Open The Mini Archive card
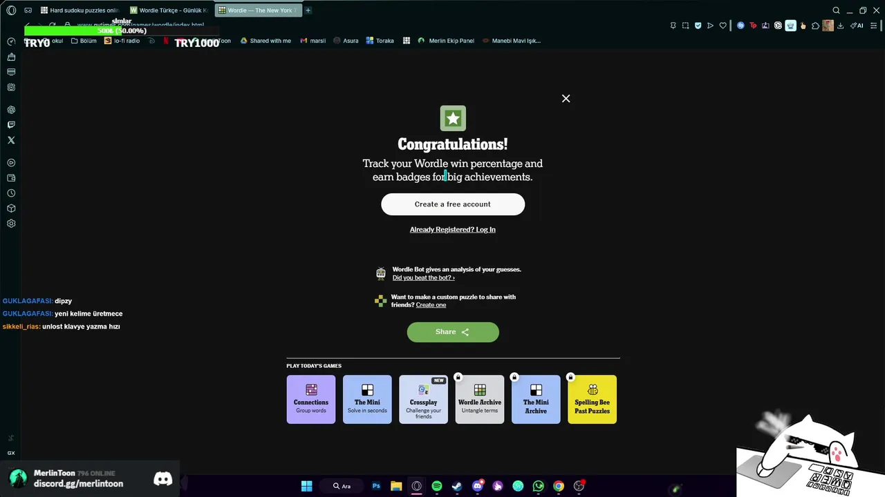 (536, 400)
